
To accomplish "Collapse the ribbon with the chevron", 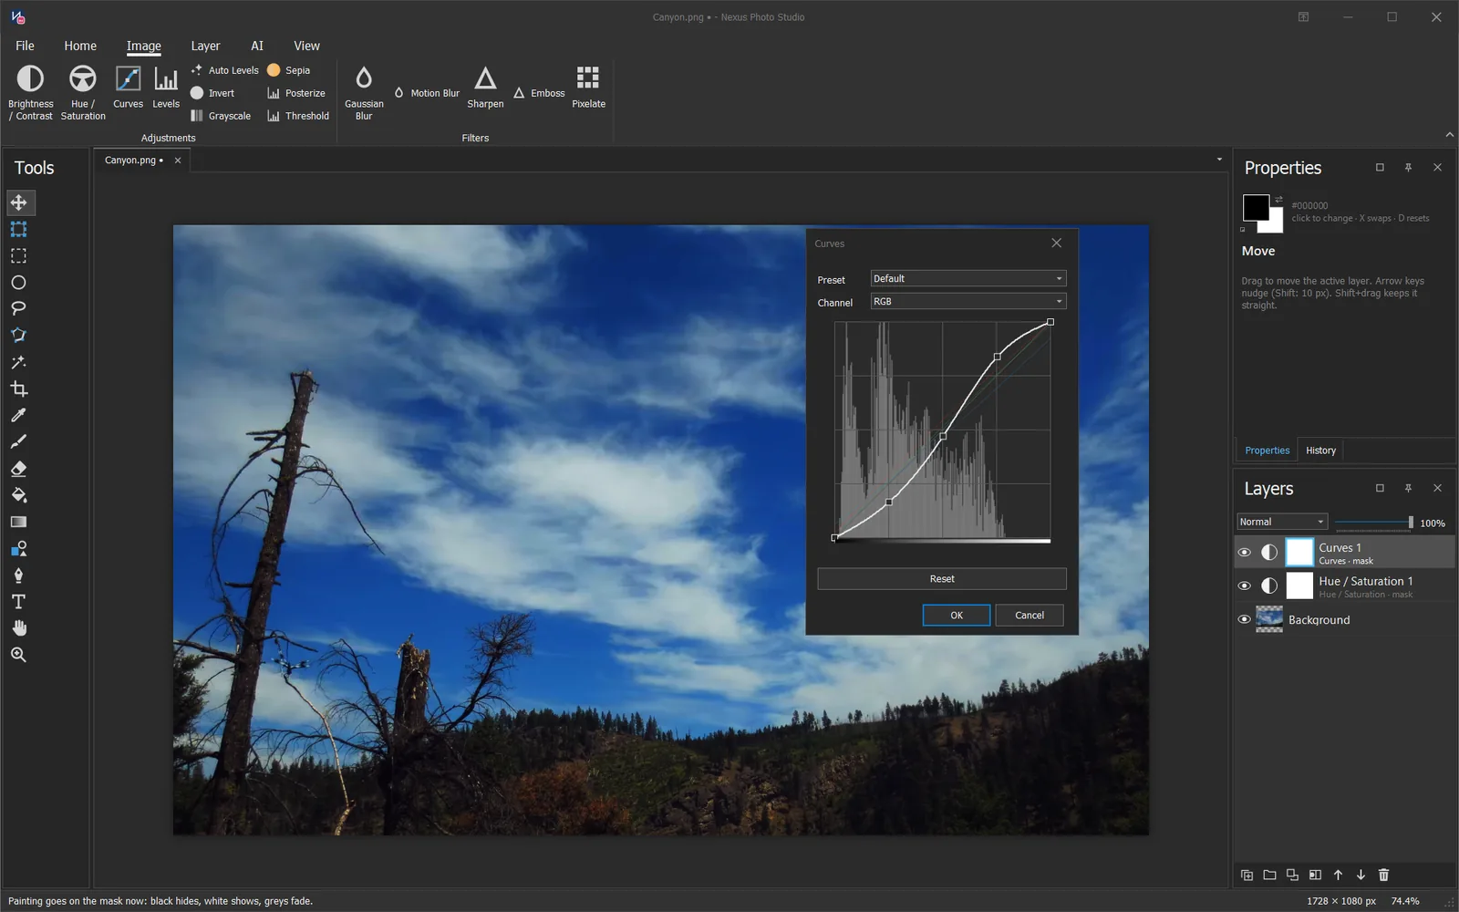I will click(1449, 135).
